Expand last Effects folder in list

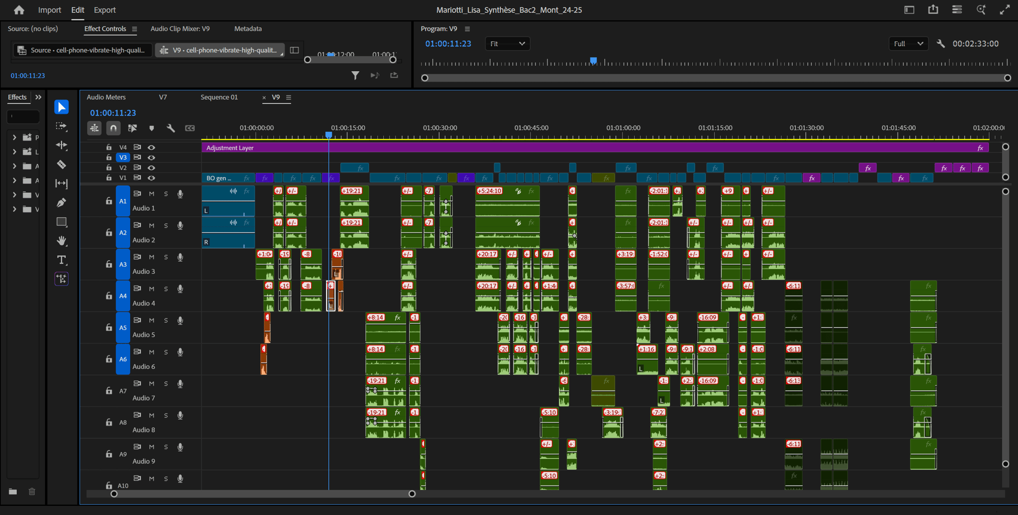click(14, 209)
